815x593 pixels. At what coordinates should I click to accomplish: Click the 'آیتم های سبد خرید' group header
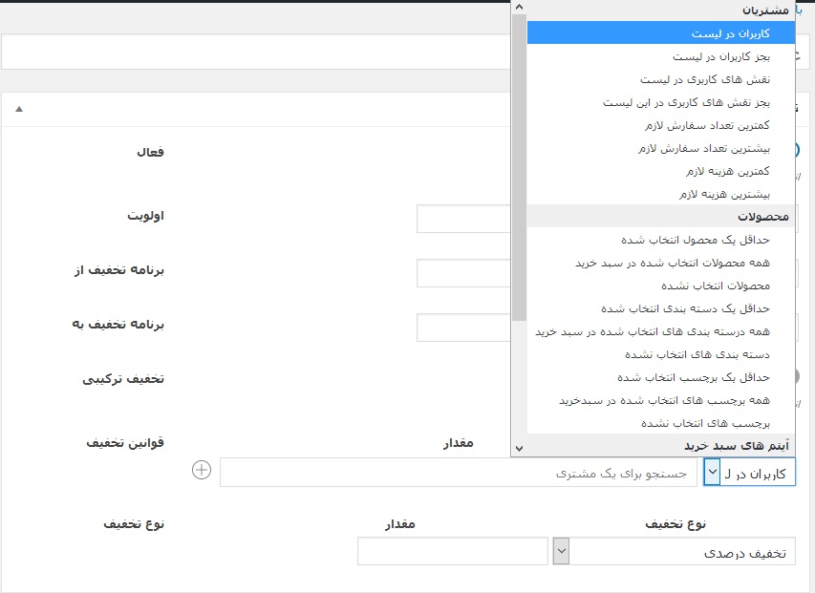tap(660, 446)
